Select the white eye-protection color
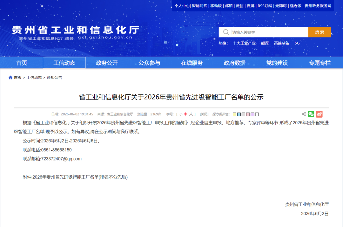 (257, 114)
